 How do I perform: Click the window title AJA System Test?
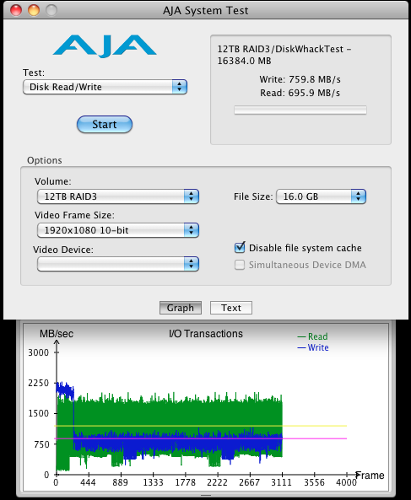[x=206, y=10]
